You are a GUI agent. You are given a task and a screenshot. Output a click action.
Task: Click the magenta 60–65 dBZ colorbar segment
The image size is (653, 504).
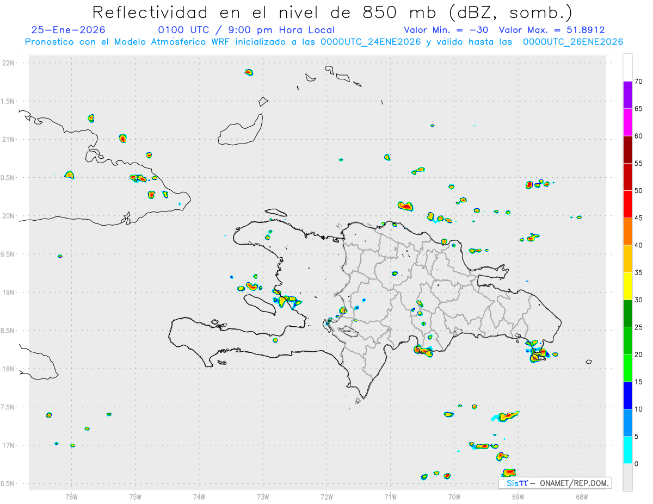point(627,122)
